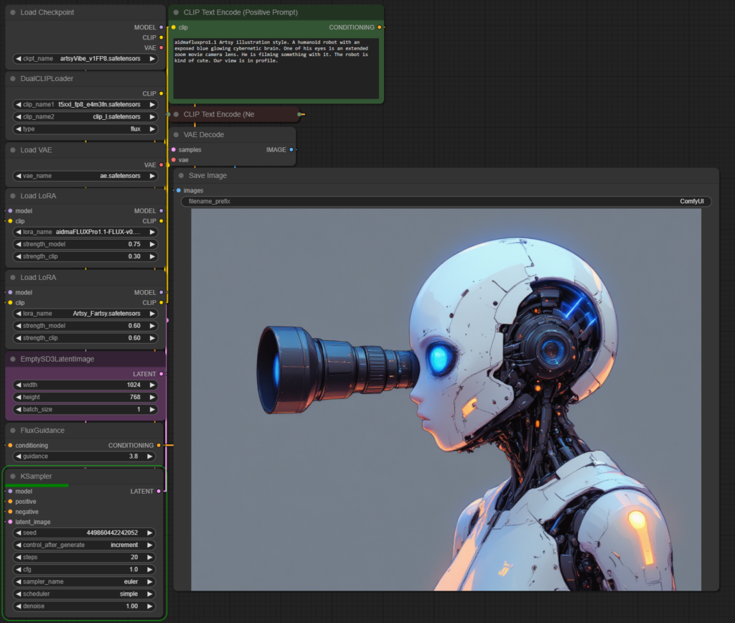Viewport: 735px width, 623px height.
Task: Click Load Checkpoint MODEL output socket
Action: [x=161, y=28]
